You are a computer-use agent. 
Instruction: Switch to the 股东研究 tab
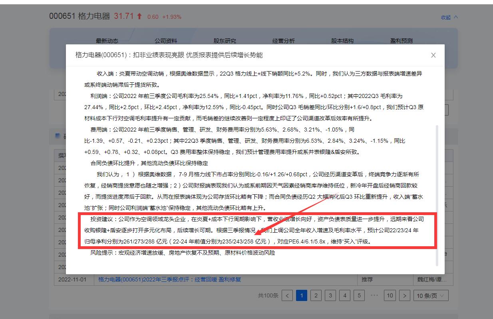click(x=225, y=40)
